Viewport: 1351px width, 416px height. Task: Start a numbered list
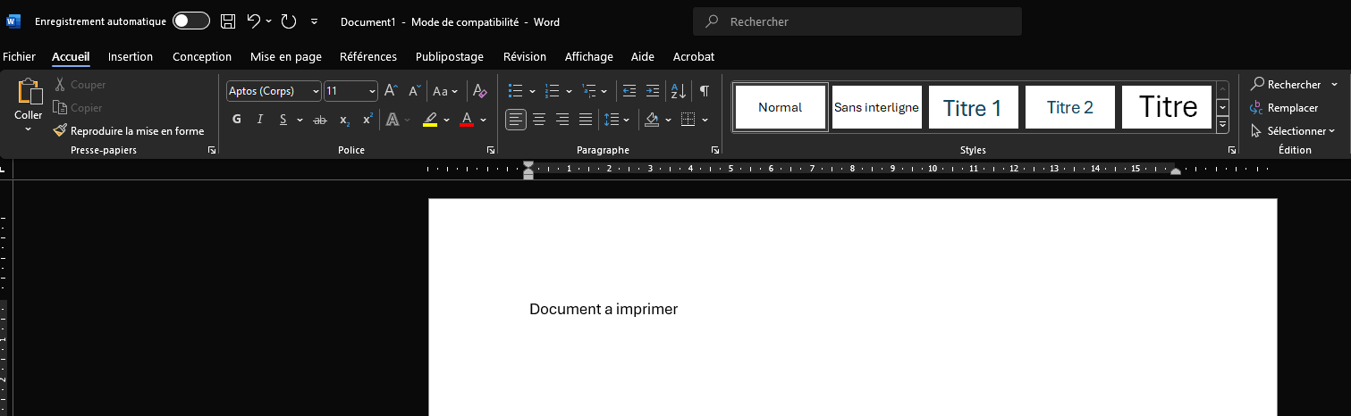(552, 91)
